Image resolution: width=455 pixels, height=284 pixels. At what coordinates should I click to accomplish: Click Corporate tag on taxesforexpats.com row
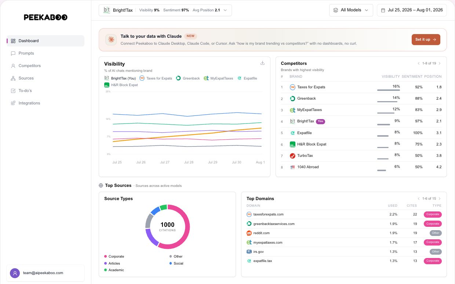point(433,214)
